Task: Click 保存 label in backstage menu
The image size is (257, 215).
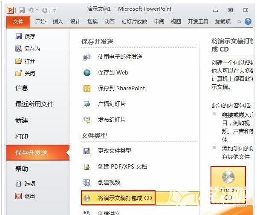Action: coord(30,36)
